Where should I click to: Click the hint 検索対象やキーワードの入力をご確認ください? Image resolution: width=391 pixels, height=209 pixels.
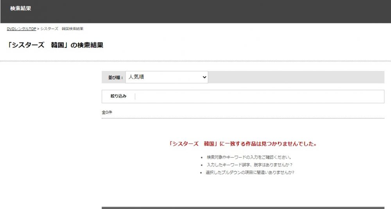click(249, 157)
